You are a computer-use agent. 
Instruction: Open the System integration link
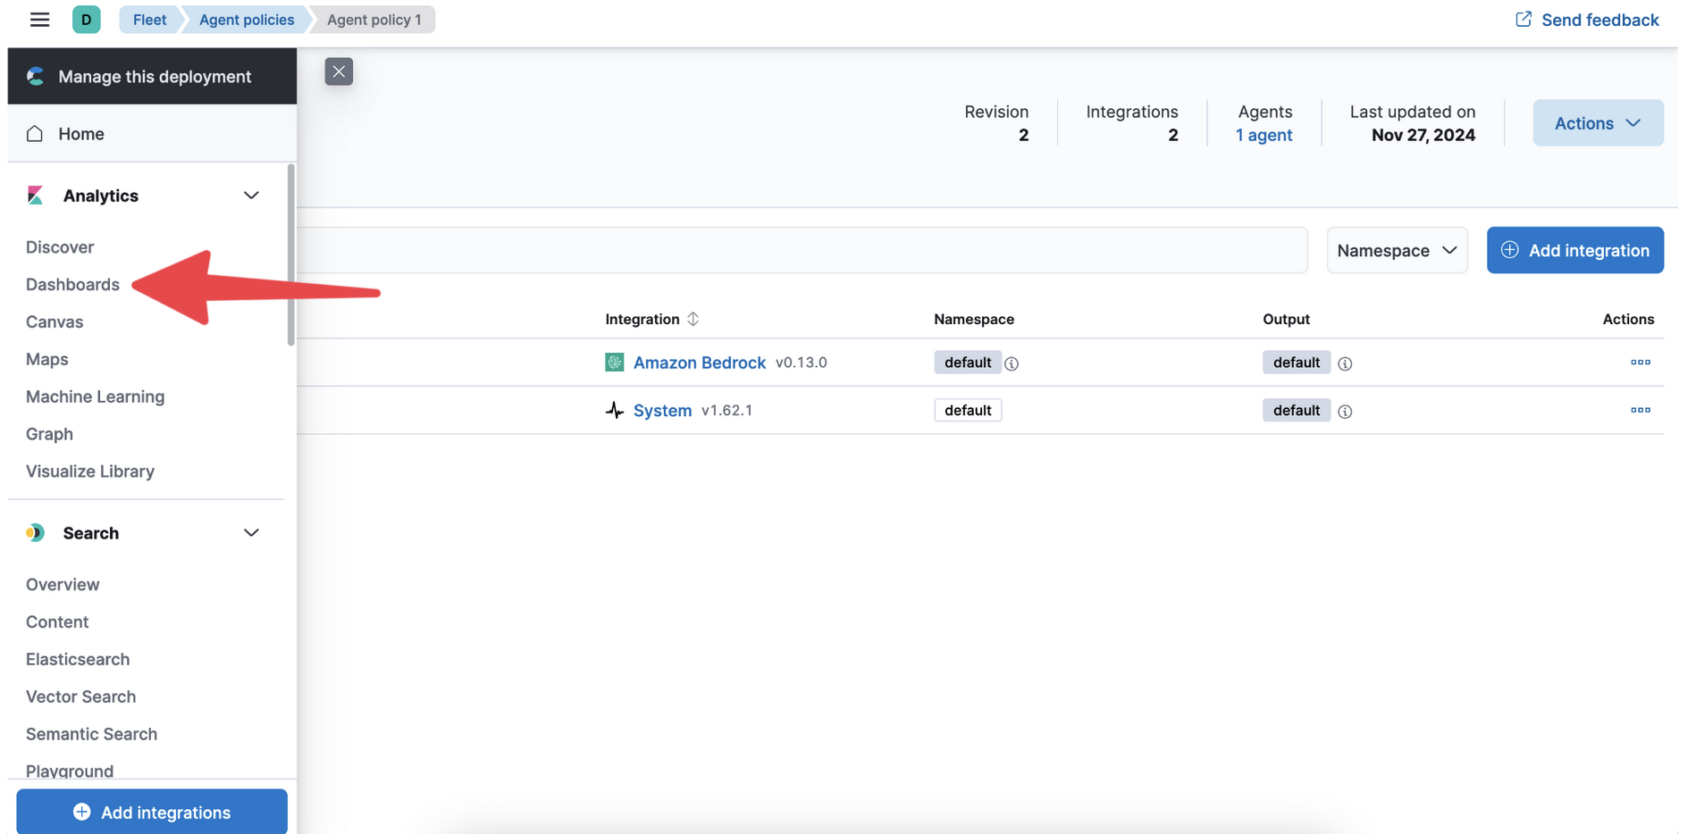point(662,411)
